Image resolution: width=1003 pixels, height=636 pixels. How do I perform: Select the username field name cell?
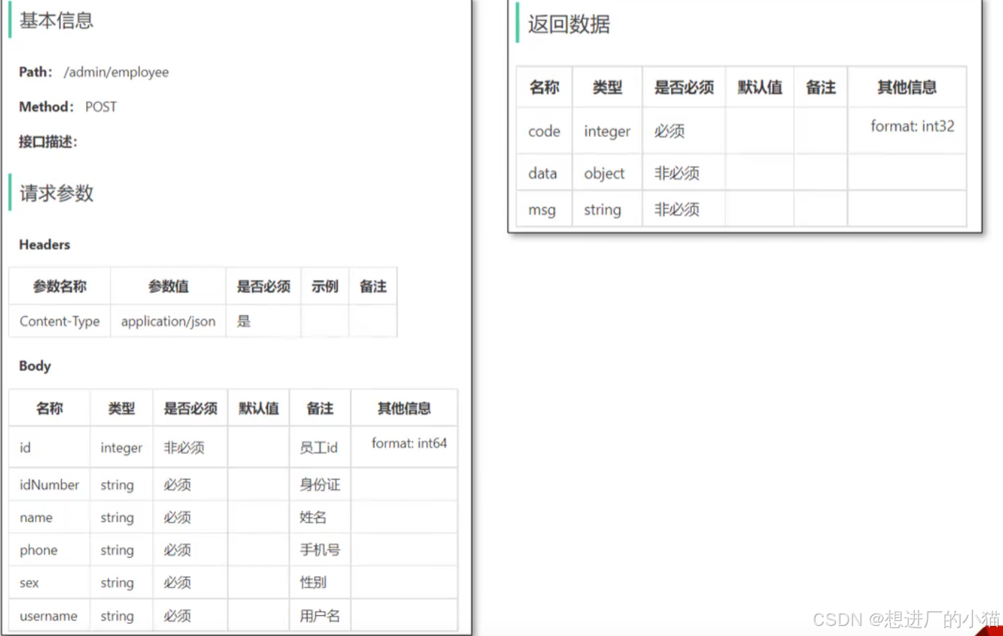click(x=50, y=616)
